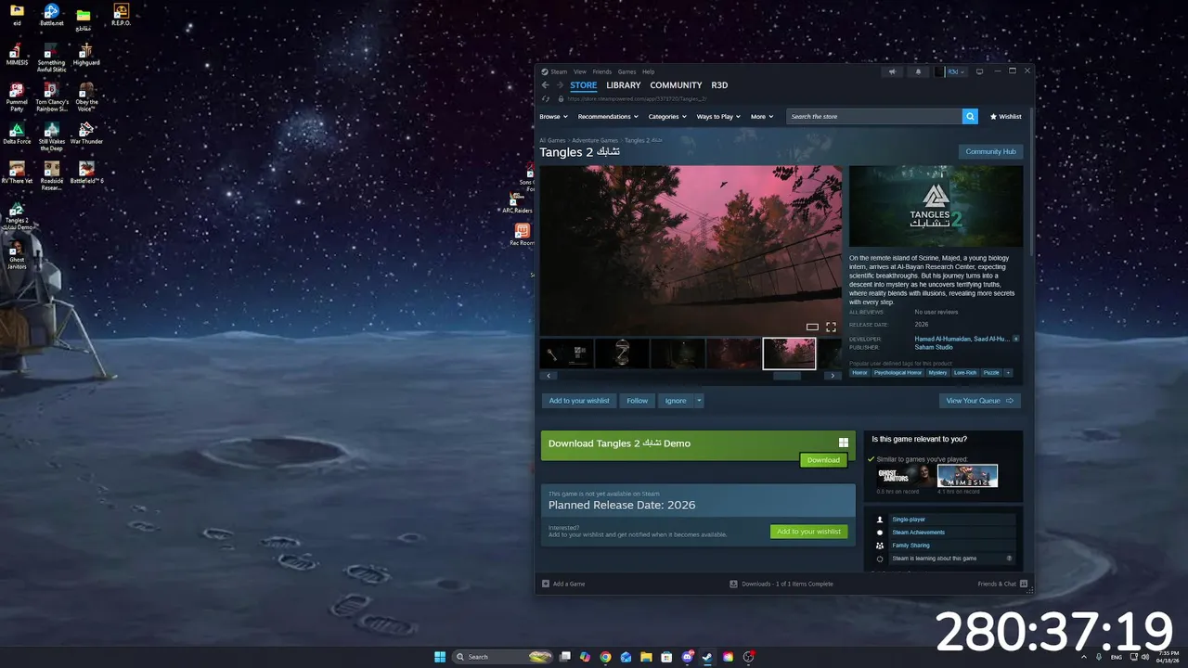Select the Delta Force desktop shortcut
Screen dimensions: 1188x668
(x=17, y=134)
